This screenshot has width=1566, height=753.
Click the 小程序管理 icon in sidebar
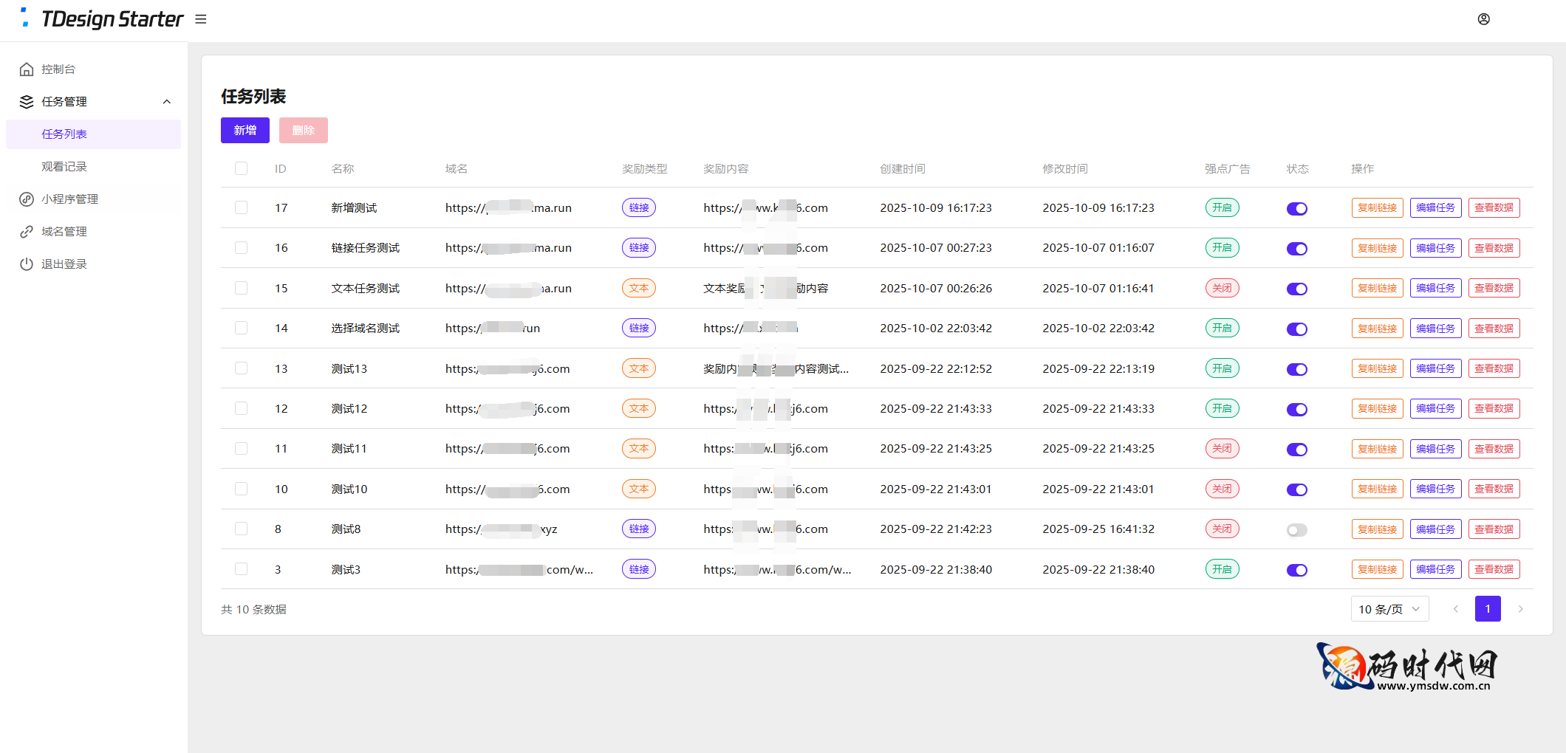pyautogui.click(x=27, y=199)
